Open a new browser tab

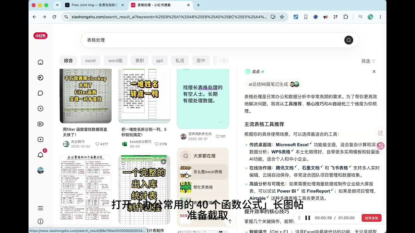coord(198,5)
